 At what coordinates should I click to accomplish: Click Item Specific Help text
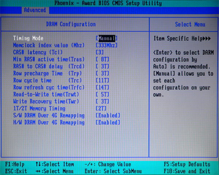coord(182,39)
